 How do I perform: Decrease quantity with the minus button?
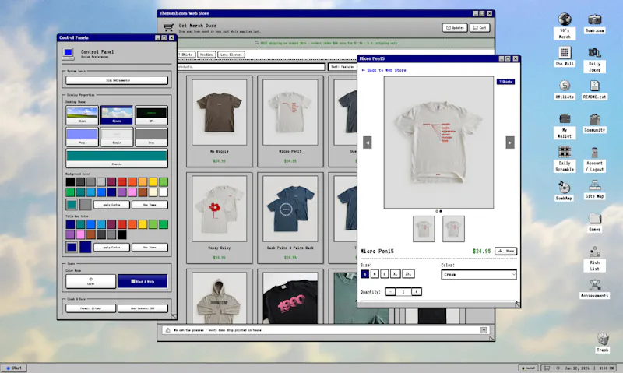pyautogui.click(x=390, y=292)
